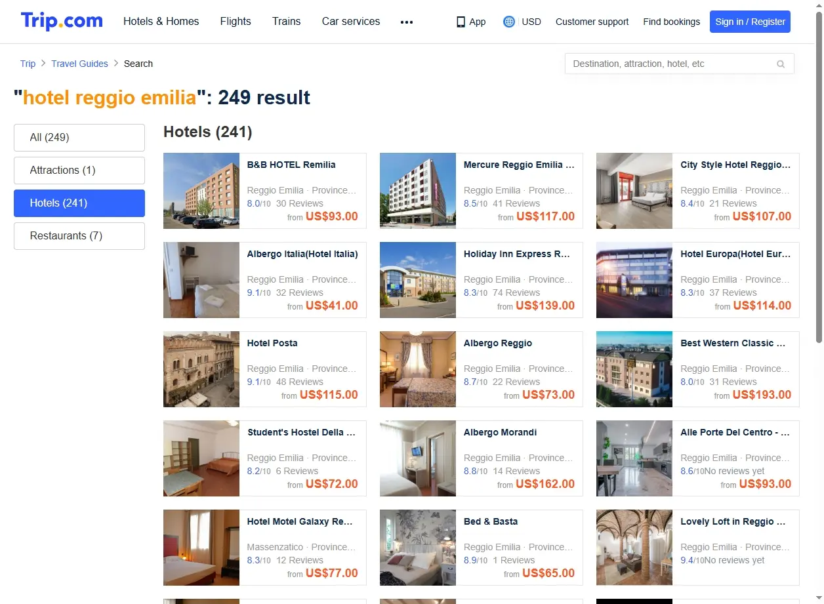Select the Attractions (1) filter tab
Screen dimensions: 824x604
point(79,171)
